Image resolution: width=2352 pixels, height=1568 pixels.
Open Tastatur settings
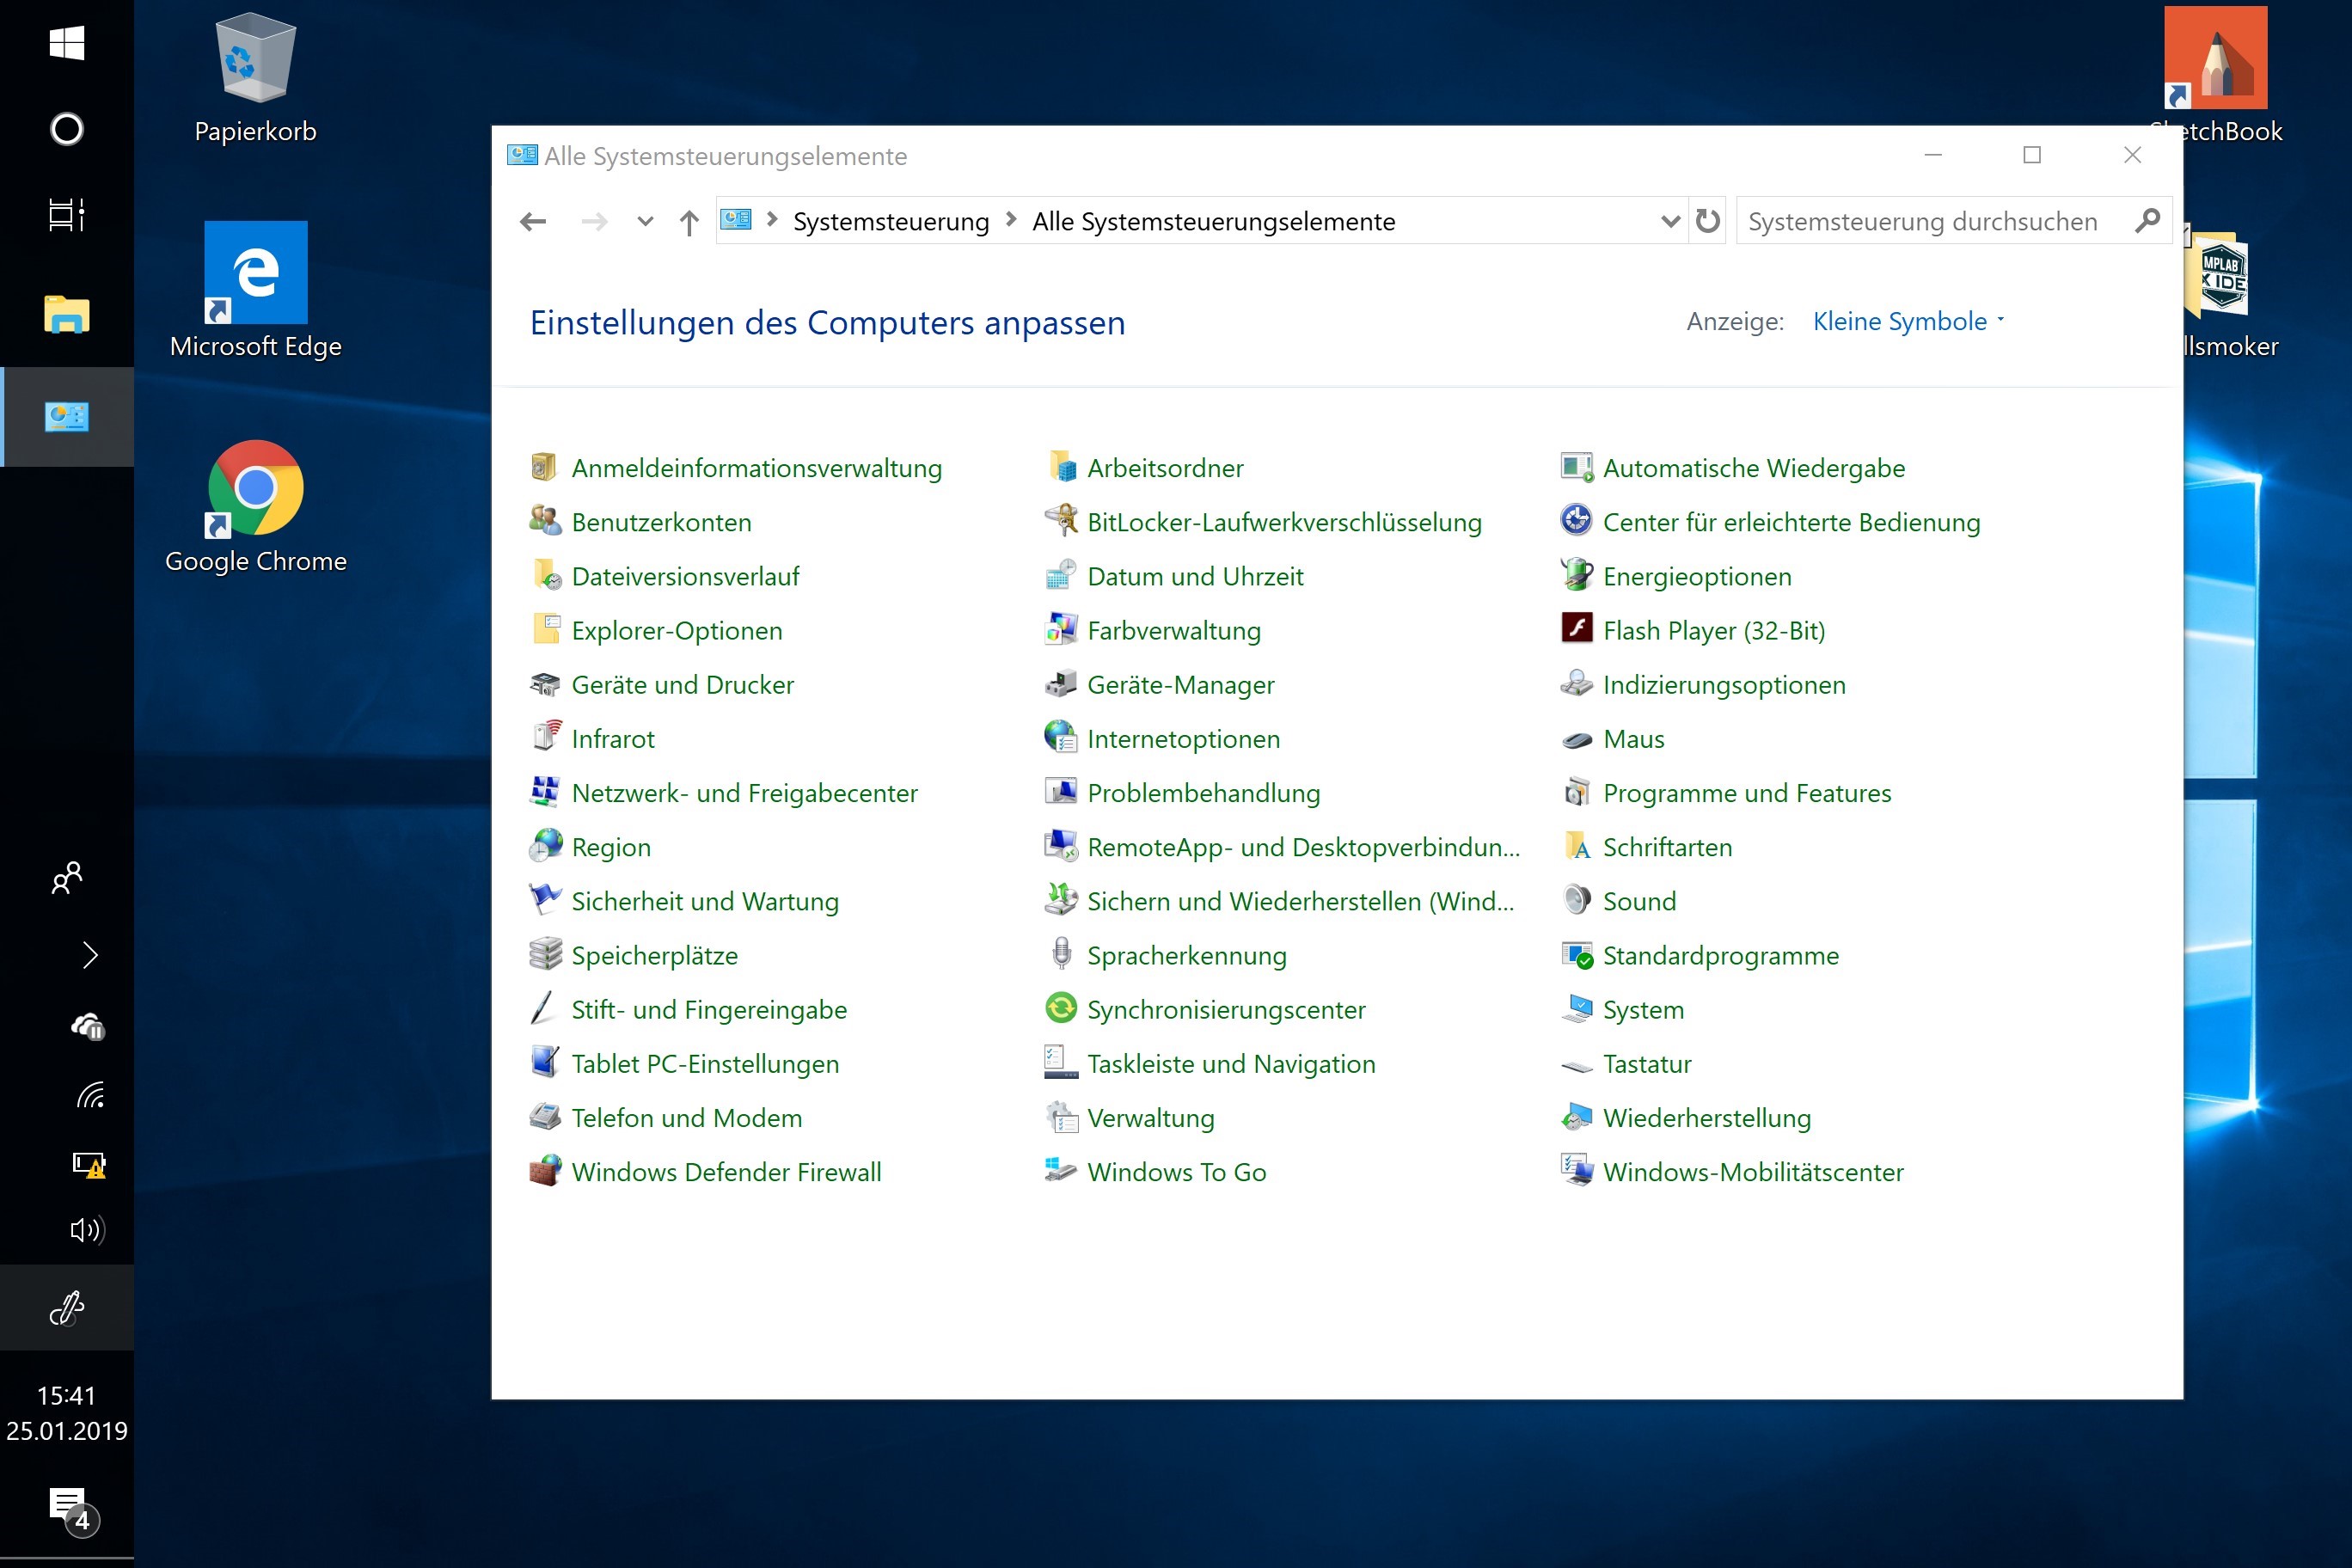[x=1647, y=1063]
